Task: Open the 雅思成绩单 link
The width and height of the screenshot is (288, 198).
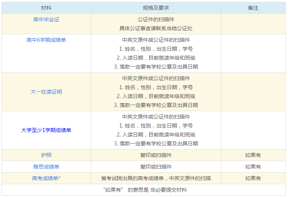Action: click(x=46, y=167)
